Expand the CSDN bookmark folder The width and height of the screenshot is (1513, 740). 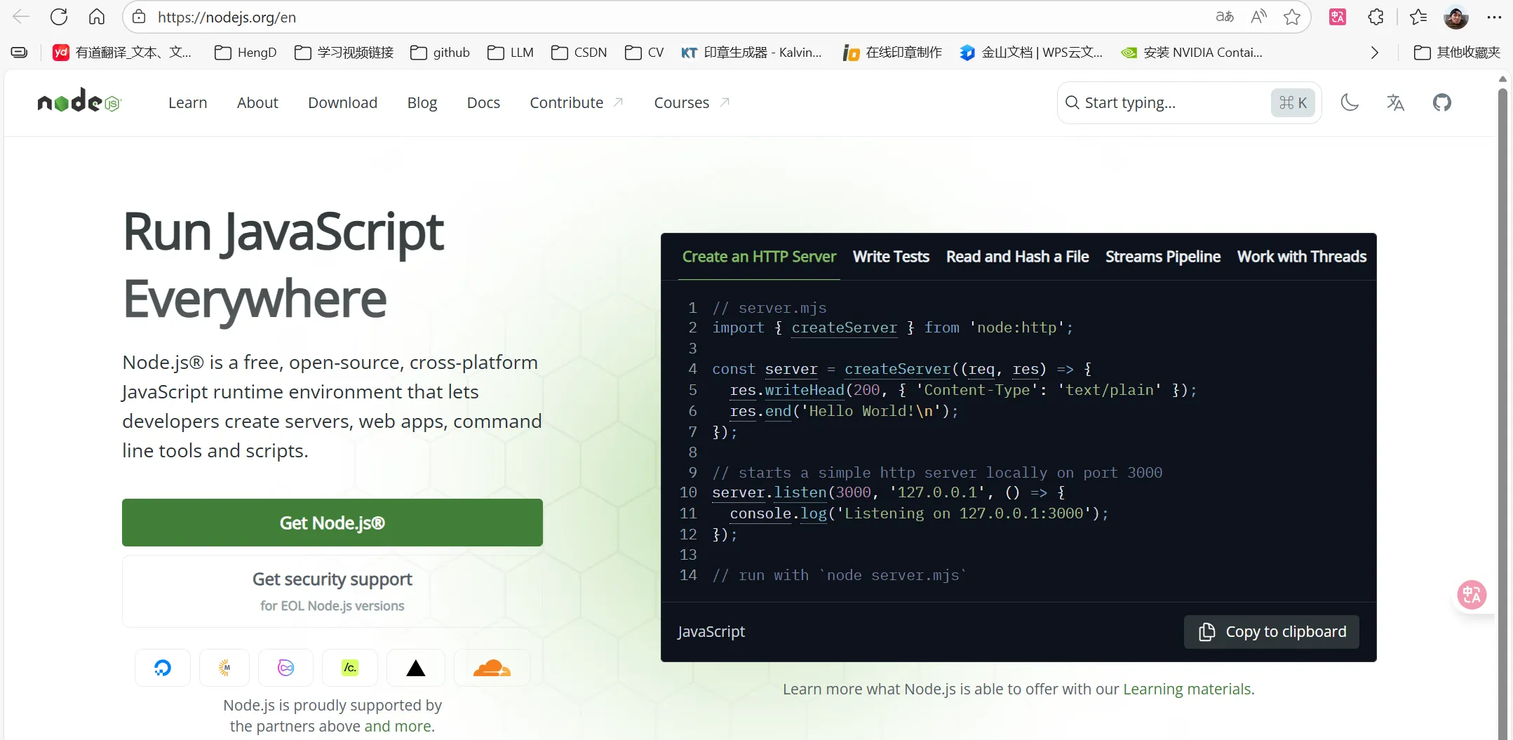click(579, 53)
